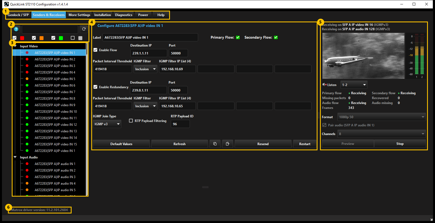435x223 pixels.
Task: Click the search filter text field
Action: pyautogui.click(x=50, y=29)
